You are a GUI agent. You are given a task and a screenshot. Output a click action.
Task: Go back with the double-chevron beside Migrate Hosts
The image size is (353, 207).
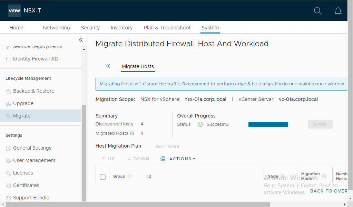coord(108,66)
